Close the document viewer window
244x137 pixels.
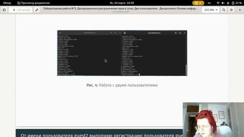click(240, 10)
